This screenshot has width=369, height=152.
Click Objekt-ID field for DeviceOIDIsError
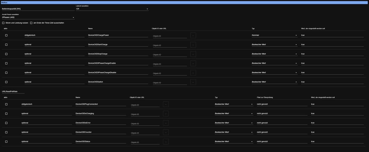(145, 124)
